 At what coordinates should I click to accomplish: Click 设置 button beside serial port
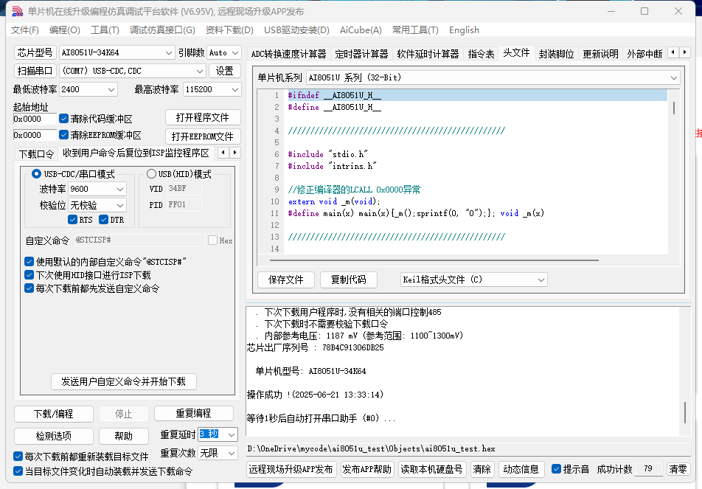point(225,71)
